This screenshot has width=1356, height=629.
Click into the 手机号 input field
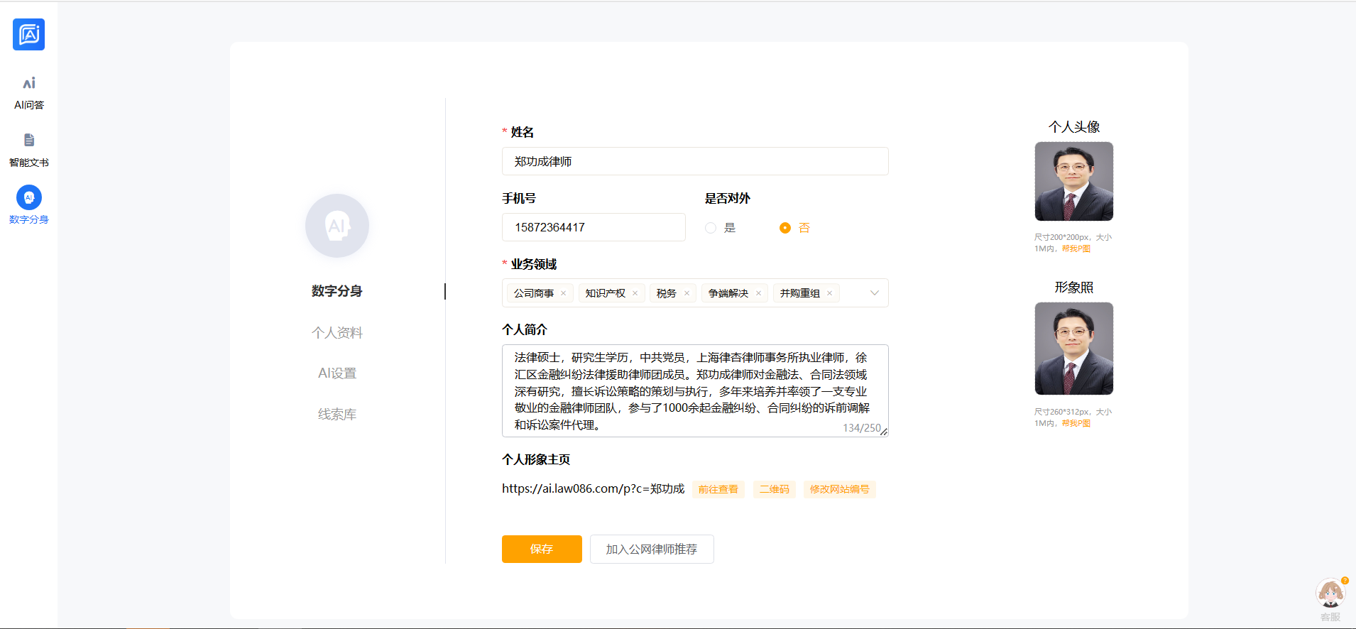coord(593,227)
